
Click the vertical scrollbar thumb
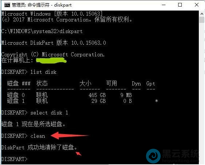[x=202, y=20]
